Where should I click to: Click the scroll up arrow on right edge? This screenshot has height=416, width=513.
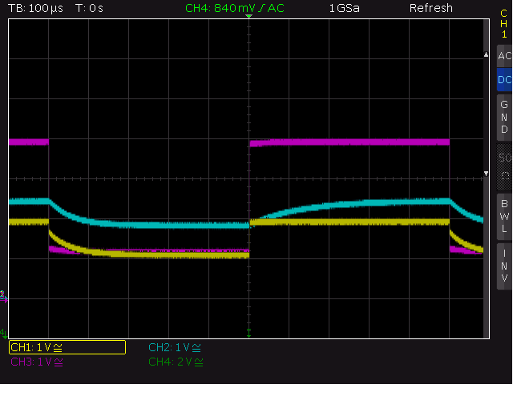(487, 54)
